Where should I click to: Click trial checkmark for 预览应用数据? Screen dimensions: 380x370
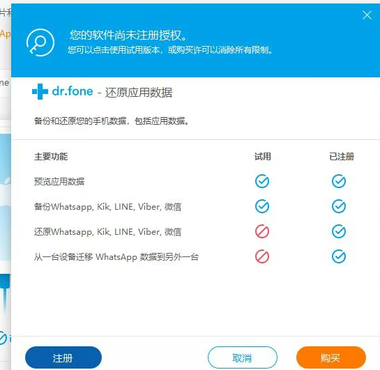(x=262, y=181)
